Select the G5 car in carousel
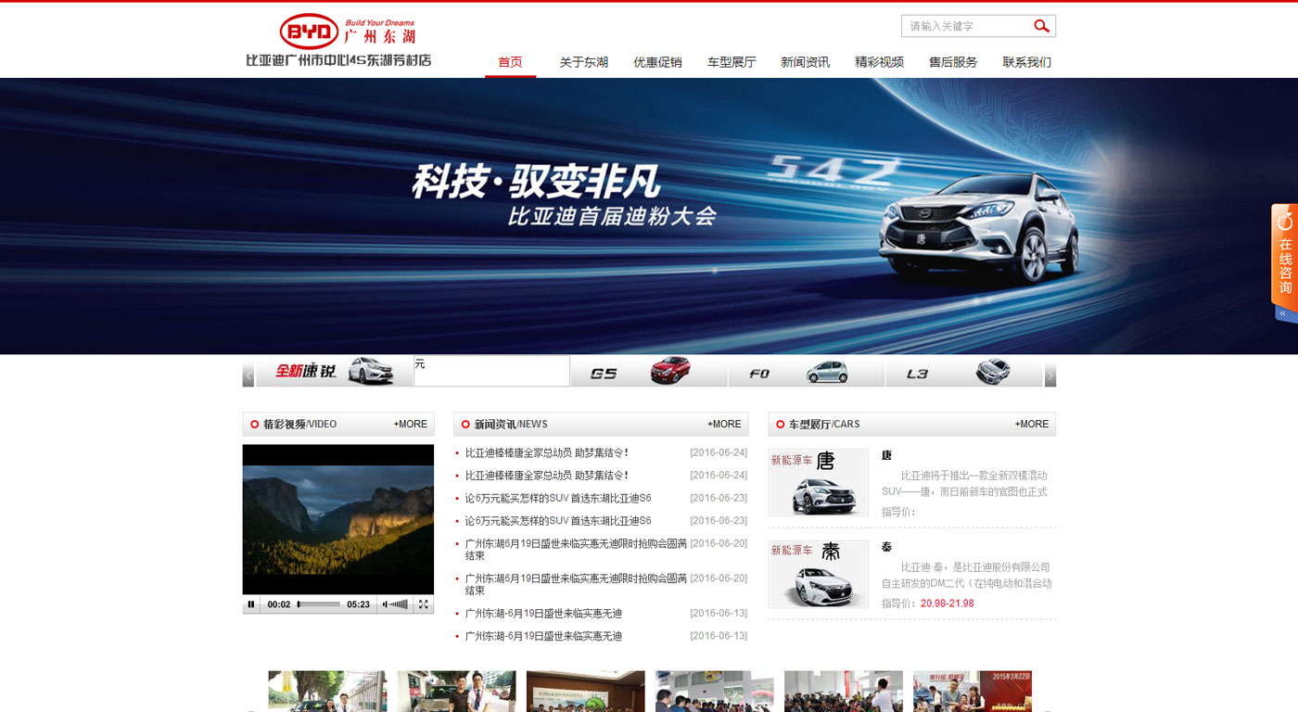This screenshot has height=712, width=1298. (x=648, y=371)
